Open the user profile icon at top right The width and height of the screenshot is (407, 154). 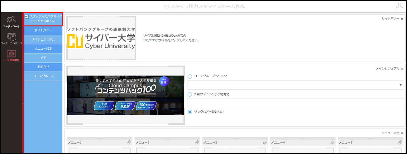click(399, 6)
